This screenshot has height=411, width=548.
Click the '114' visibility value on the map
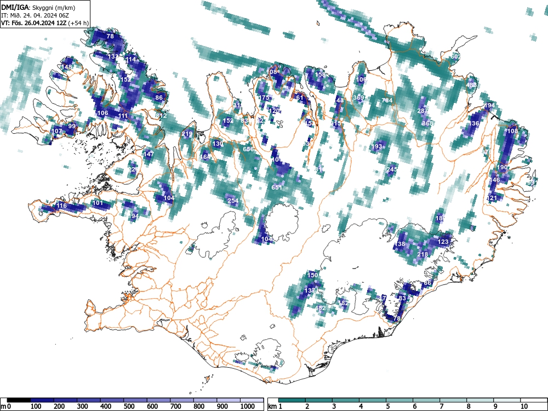[131, 59]
